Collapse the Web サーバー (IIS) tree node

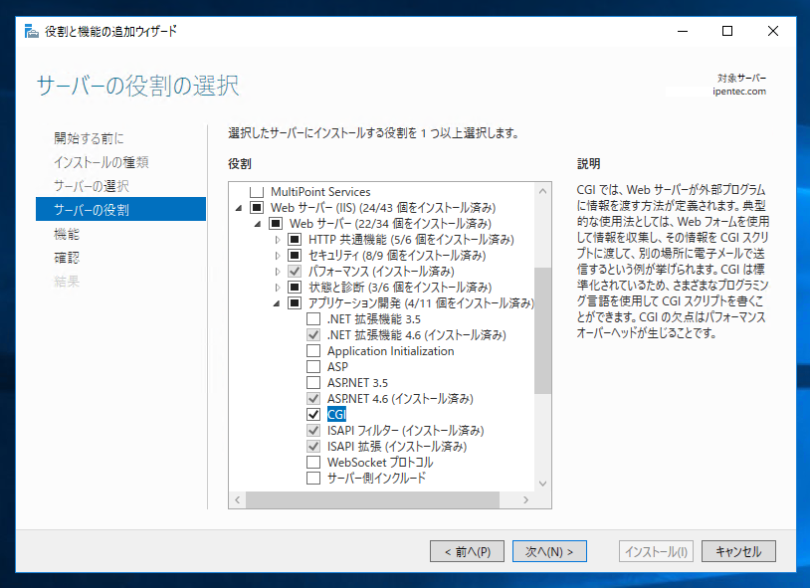[239, 208]
